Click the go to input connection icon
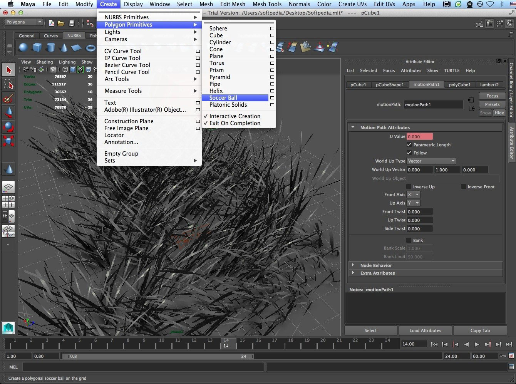 (x=471, y=100)
